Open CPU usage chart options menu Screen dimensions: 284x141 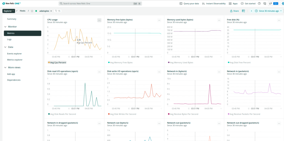point(99,20)
